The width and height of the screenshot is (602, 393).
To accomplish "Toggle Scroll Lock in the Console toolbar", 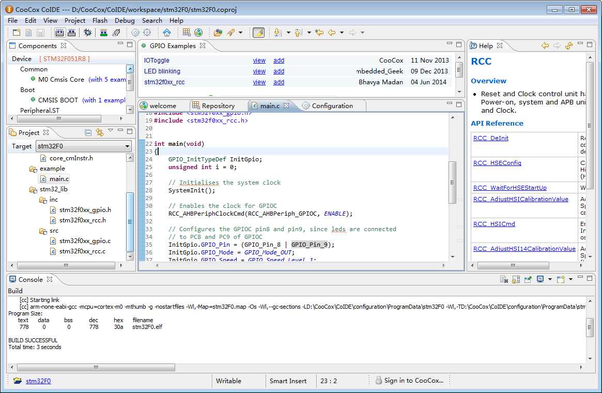I will (x=516, y=279).
